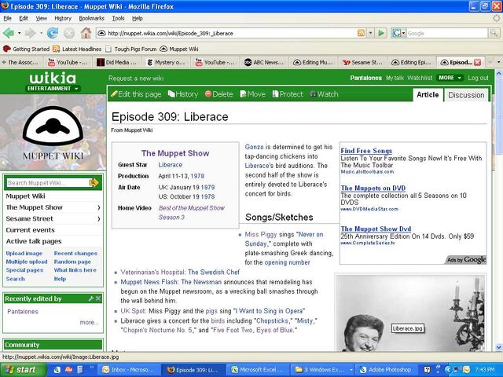Image resolution: width=503 pixels, height=377 pixels.
Task: Switch to Inbox - Microsoft taskbar button
Action: pyautogui.click(x=128, y=370)
